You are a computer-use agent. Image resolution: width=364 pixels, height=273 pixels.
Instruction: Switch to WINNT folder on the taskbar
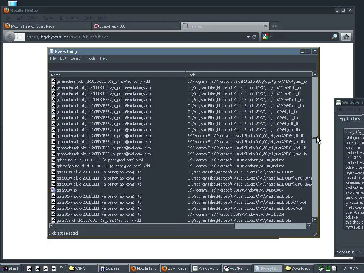point(82,268)
